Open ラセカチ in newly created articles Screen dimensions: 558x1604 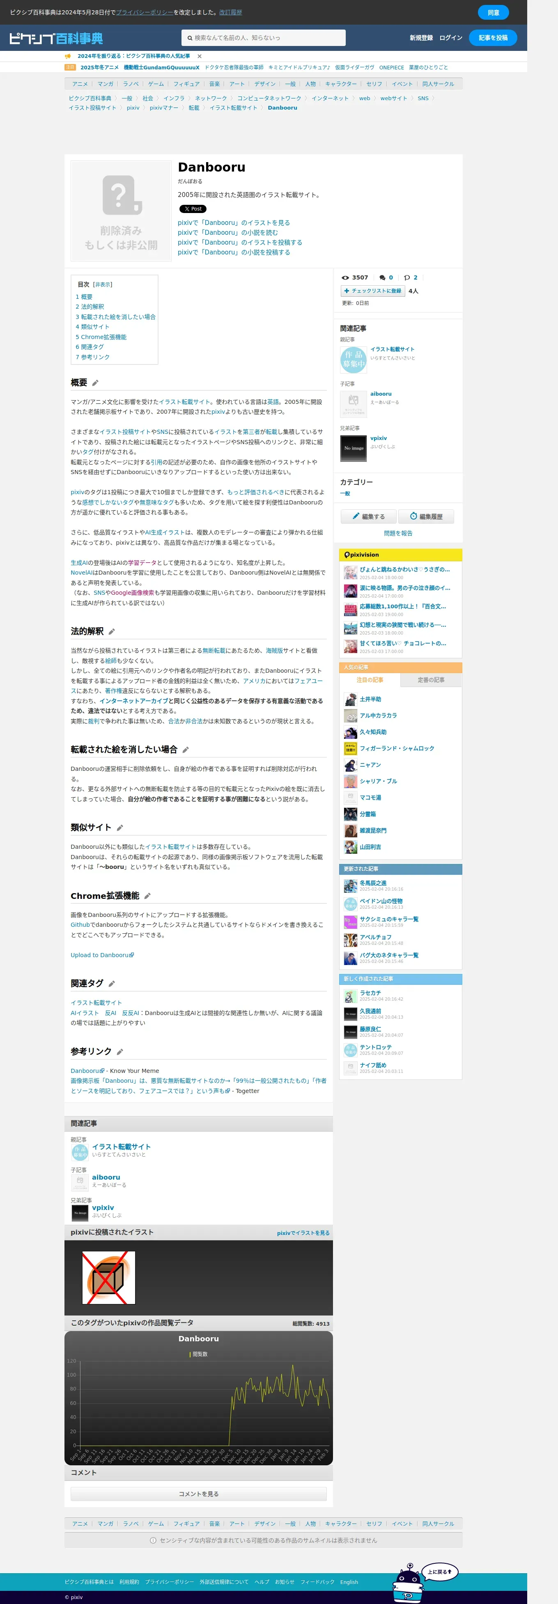pos(370,993)
